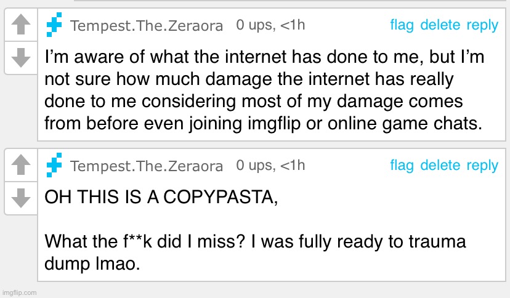Viewport: 510px width, 298px height.
Task: Upvote the first comment about internet damage
Action: click(x=21, y=25)
